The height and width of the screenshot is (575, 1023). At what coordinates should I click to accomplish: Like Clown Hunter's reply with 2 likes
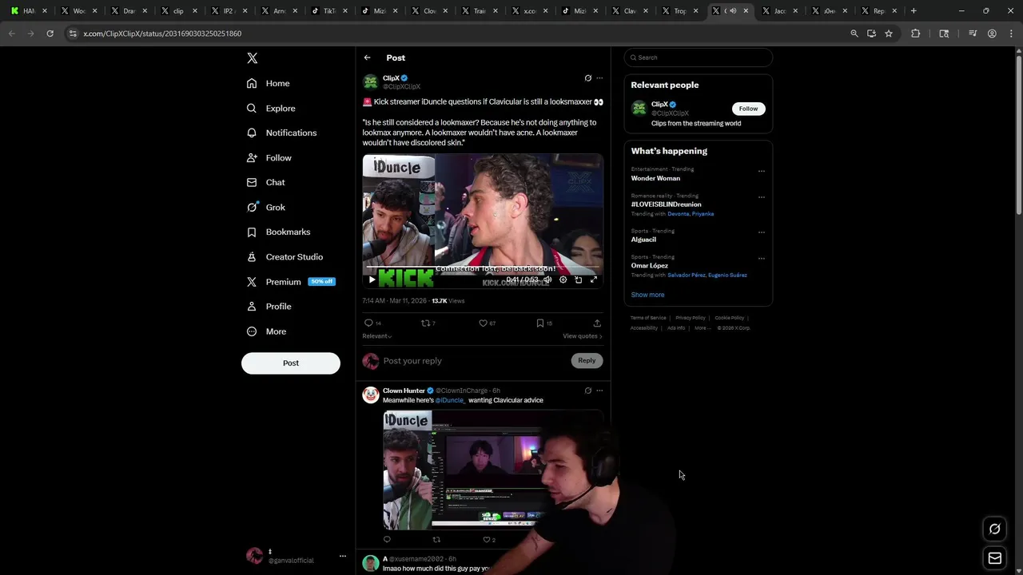click(488, 540)
